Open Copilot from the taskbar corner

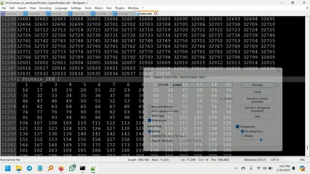coord(302,168)
